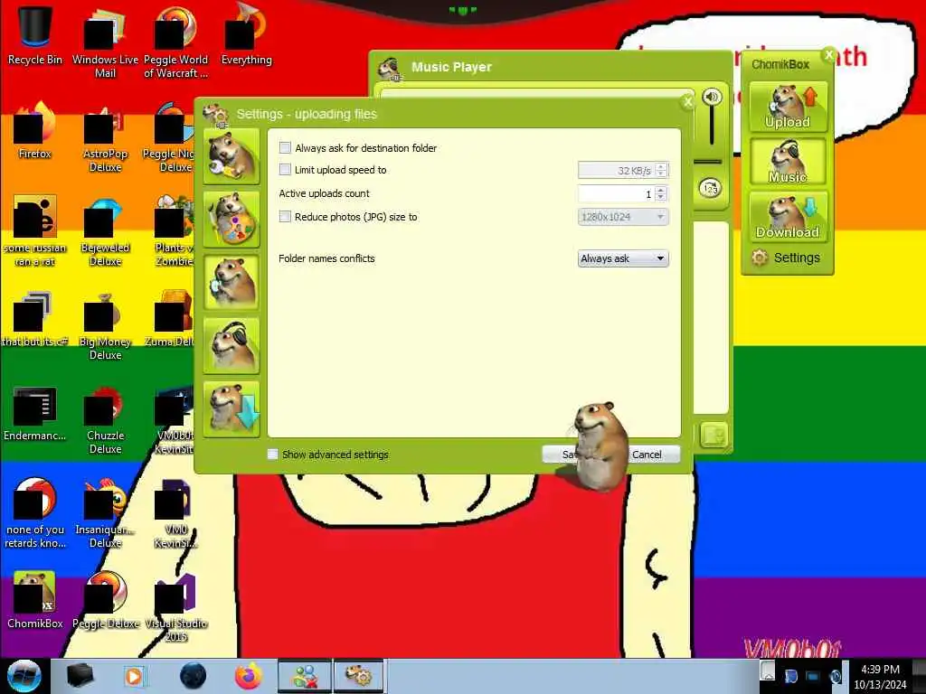Click the ChomikBox Upload button
This screenshot has width=926, height=694.
[x=788, y=107]
